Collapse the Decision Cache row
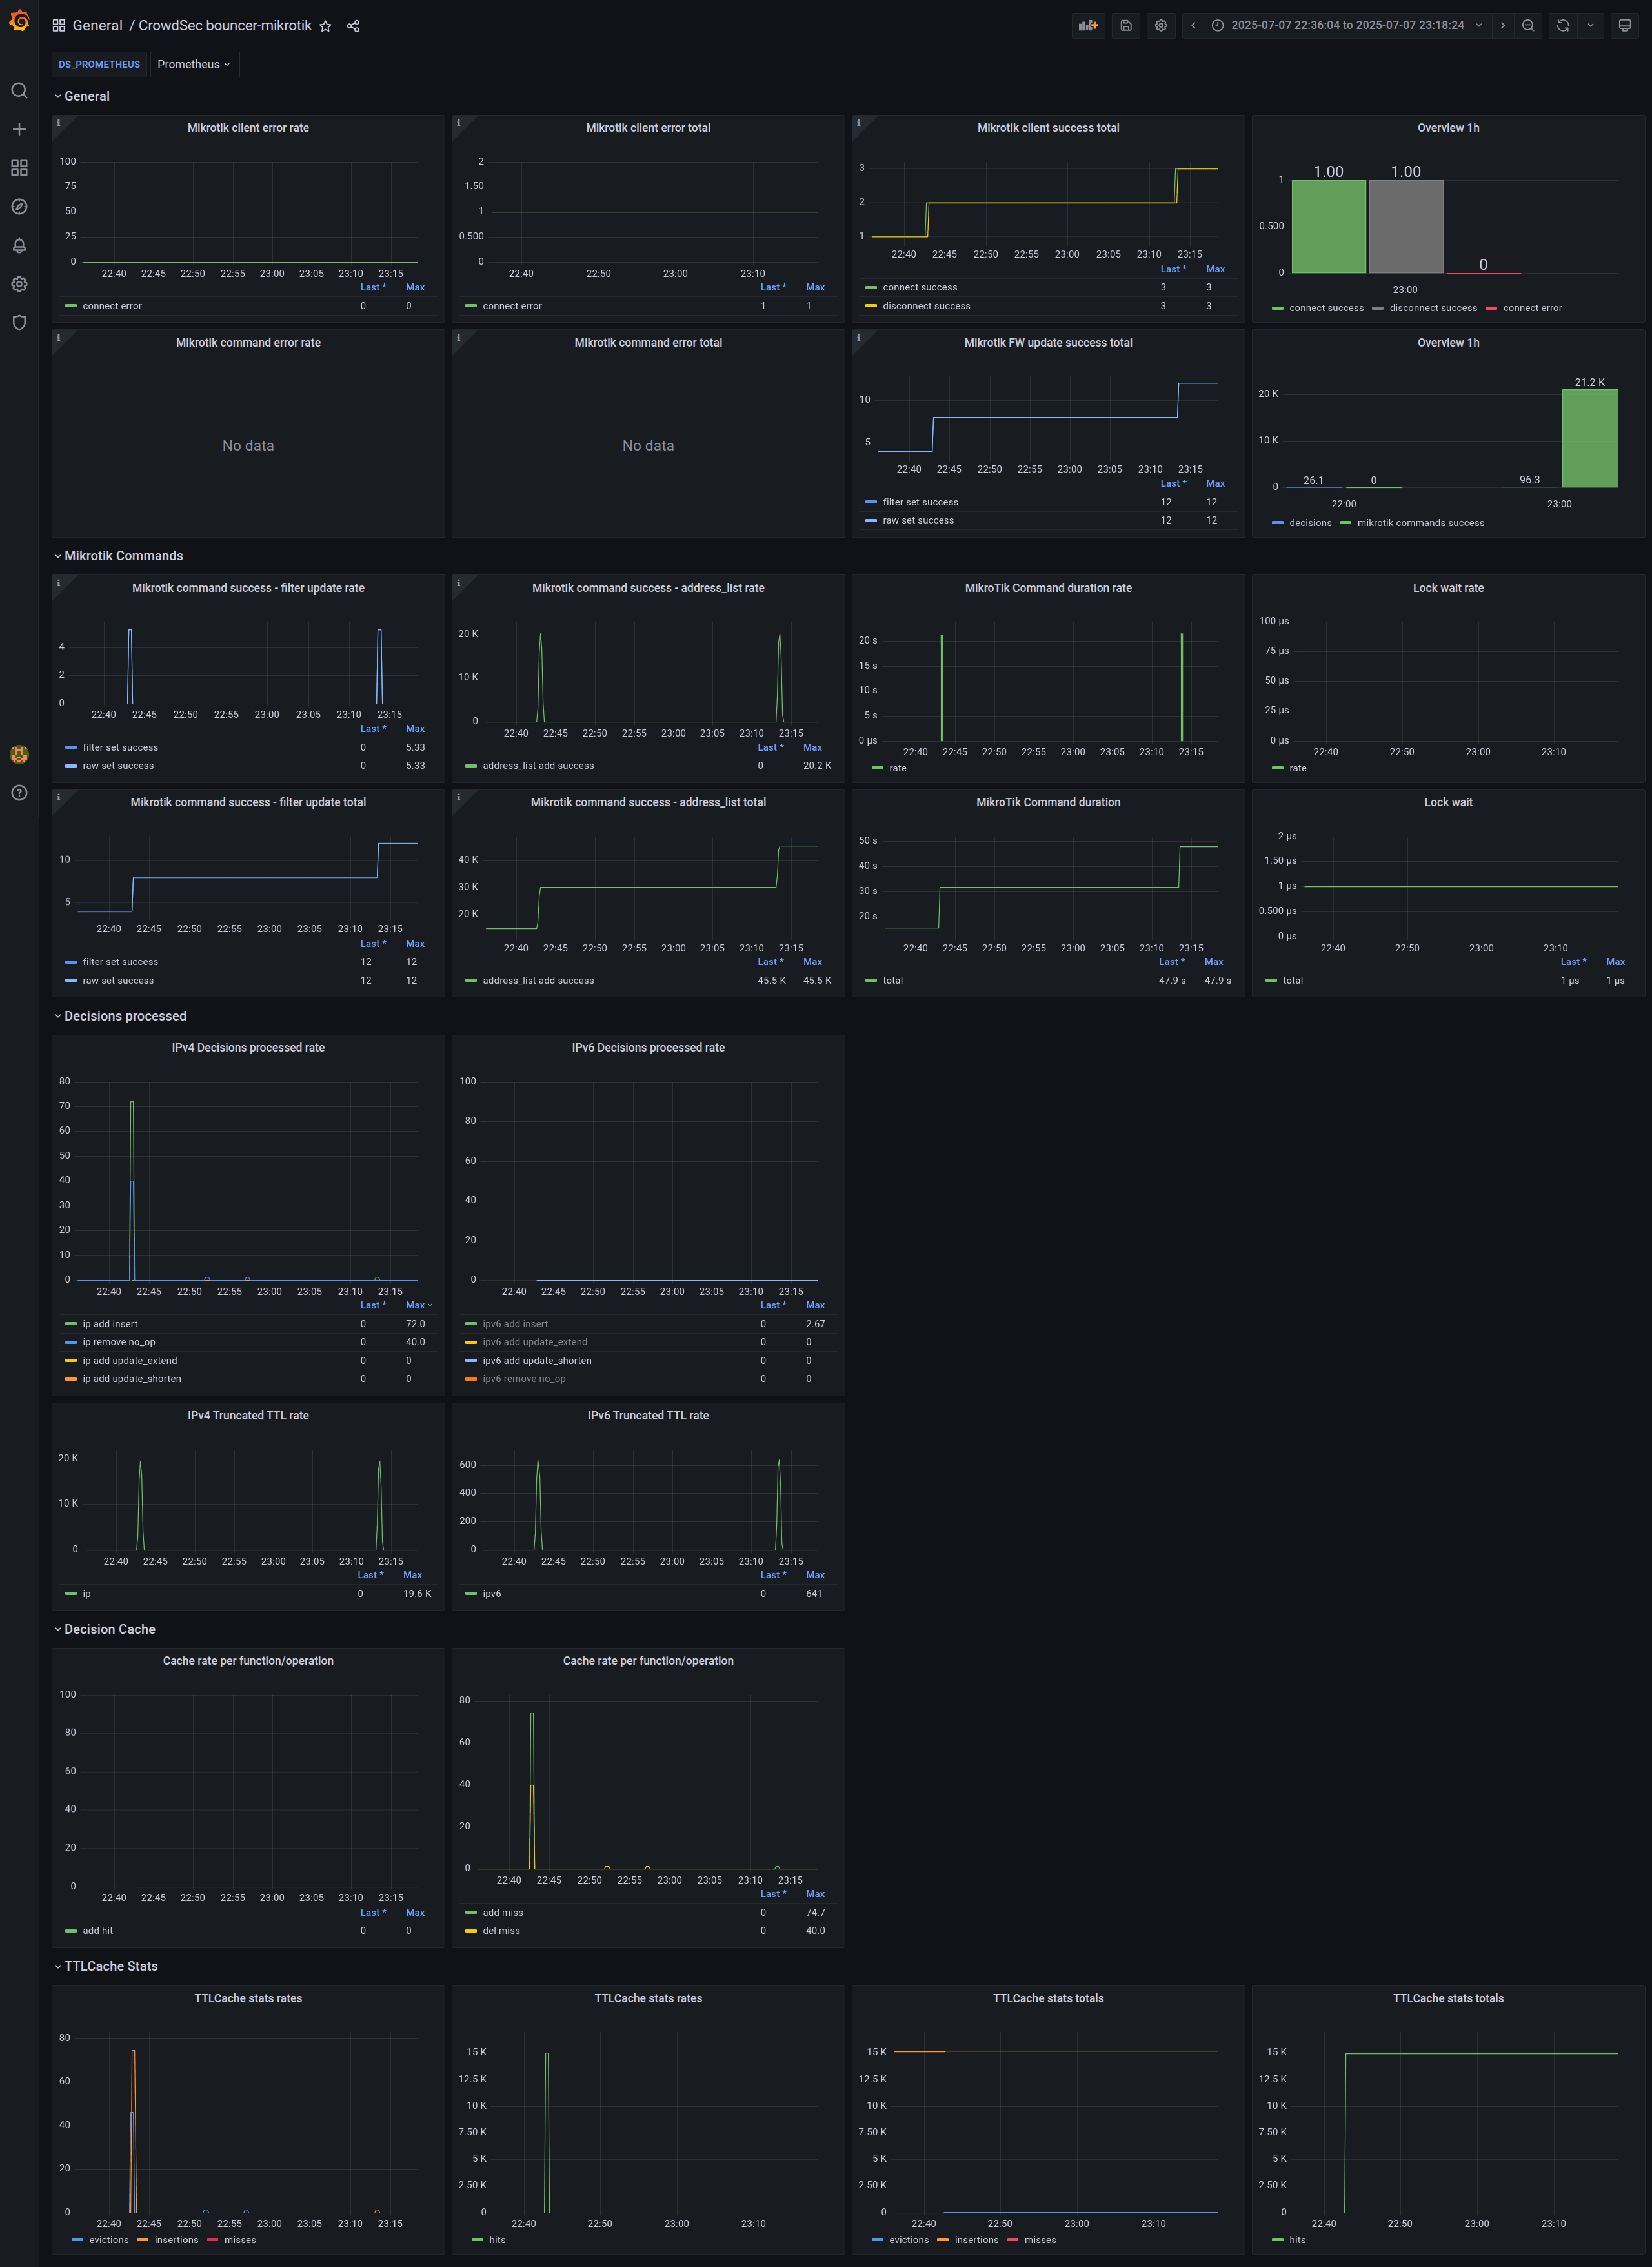 tap(105, 1629)
